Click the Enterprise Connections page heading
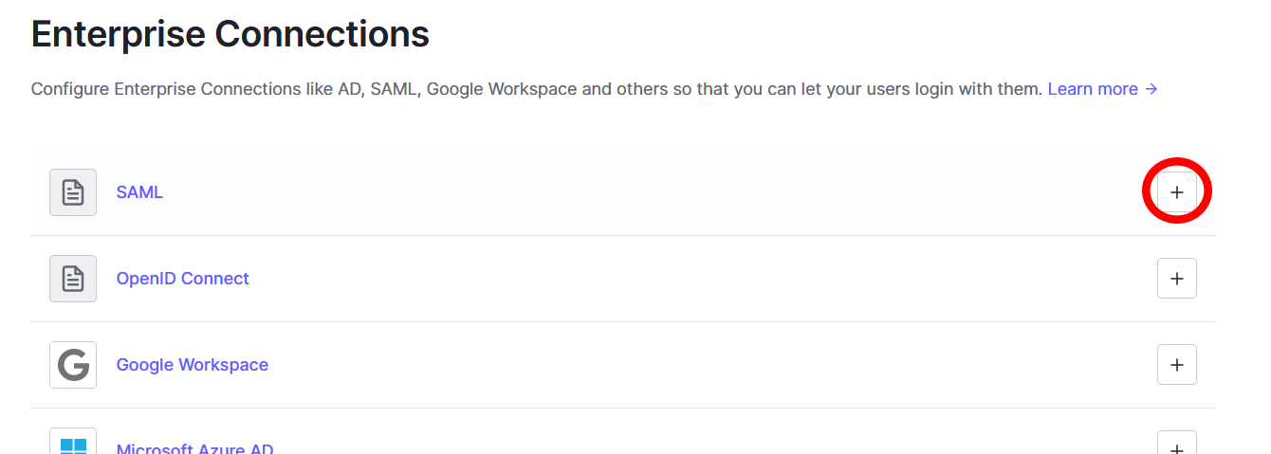This screenshot has width=1271, height=454. click(x=230, y=35)
